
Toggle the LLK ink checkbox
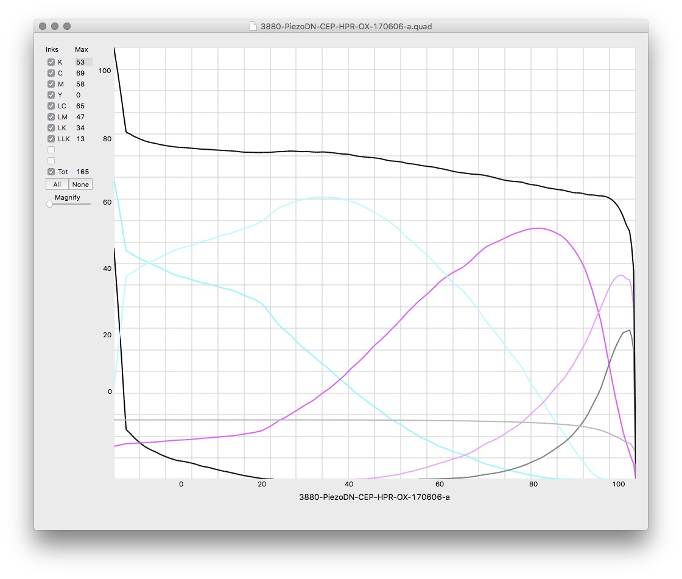[x=51, y=139]
